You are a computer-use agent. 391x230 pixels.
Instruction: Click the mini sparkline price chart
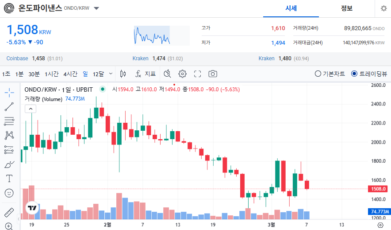(x=162, y=35)
